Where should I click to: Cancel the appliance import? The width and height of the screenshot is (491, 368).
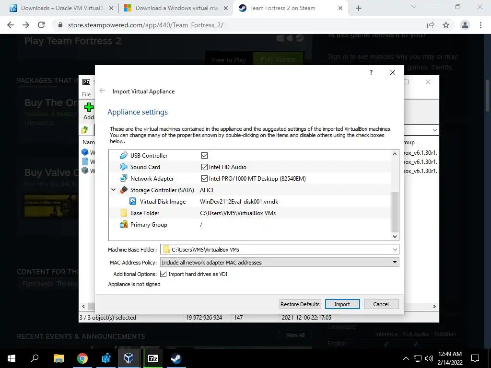[x=381, y=304]
